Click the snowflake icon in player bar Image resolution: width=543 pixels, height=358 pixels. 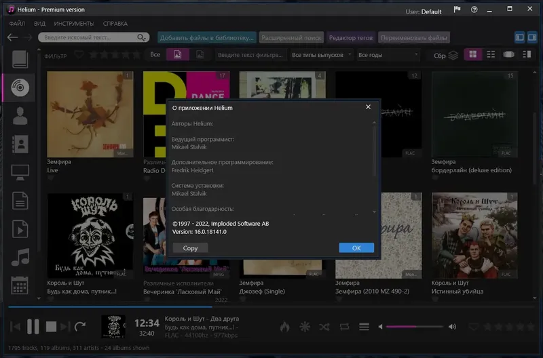(x=305, y=327)
